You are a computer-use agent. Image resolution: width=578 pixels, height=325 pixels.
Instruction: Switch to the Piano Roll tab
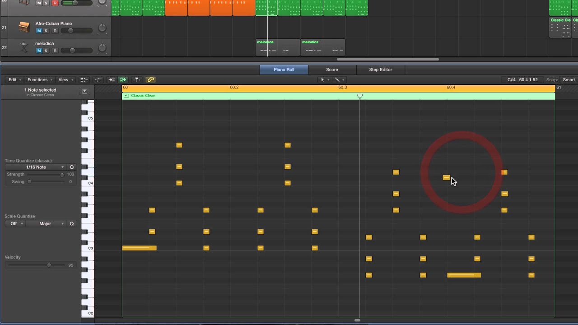[284, 70]
